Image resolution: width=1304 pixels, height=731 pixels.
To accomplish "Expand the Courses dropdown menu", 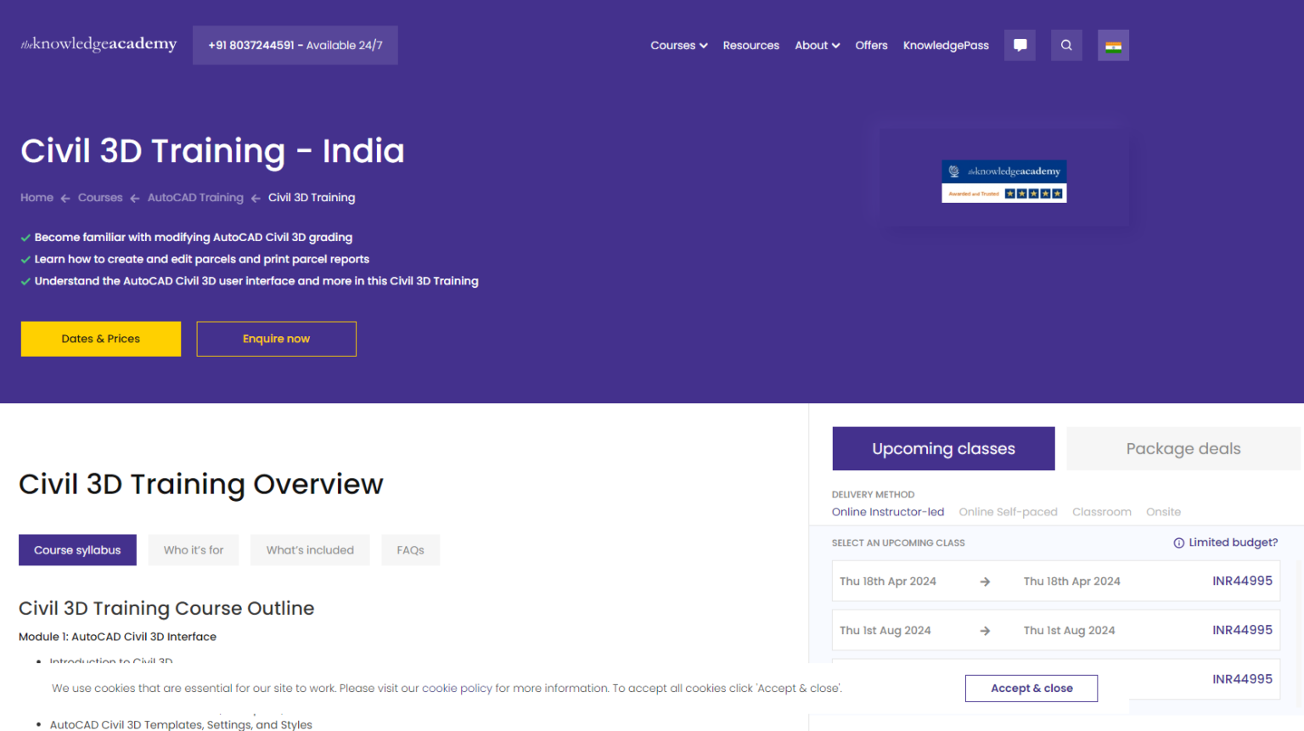I will point(678,46).
